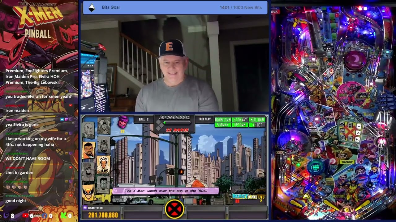Image resolution: width=396 pixels, height=222 pixels.
Task: Click the player name INSANITY199
Action: pyautogui.click(x=95, y=208)
